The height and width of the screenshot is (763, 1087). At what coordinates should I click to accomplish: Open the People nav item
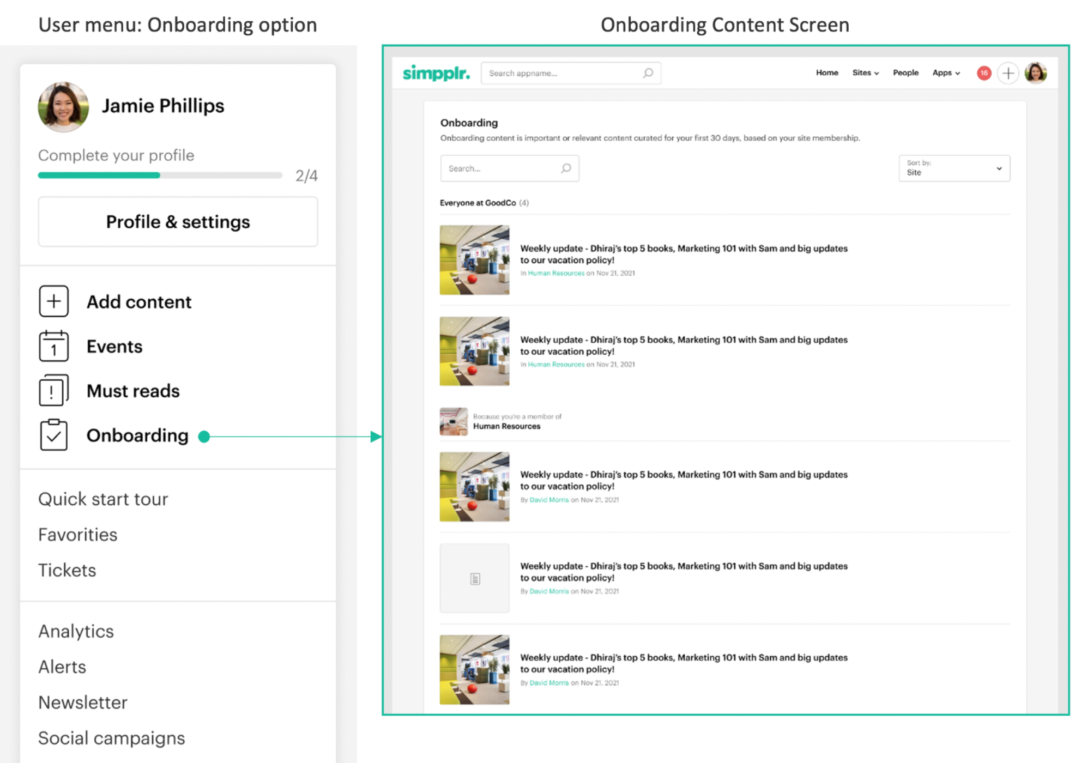pos(905,73)
